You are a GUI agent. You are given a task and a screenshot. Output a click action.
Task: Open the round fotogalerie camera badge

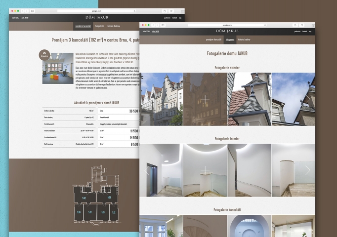(x=44, y=55)
